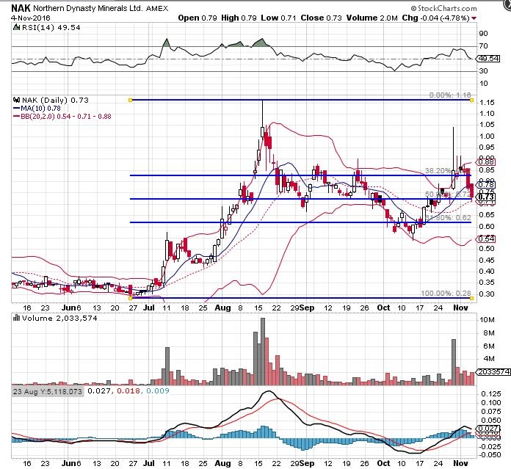Screen dimensions: 511x469
Task: Click the RSI(14) indicator legend icon
Action: click(x=16, y=27)
